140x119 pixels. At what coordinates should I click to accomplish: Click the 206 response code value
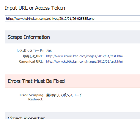point(49,51)
